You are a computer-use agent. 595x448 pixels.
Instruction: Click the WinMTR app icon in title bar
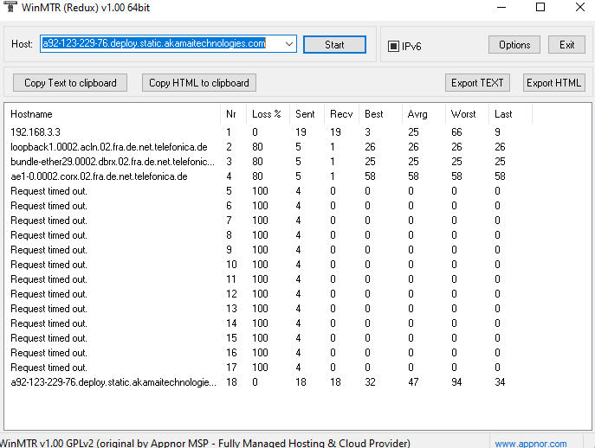tap(10, 6)
